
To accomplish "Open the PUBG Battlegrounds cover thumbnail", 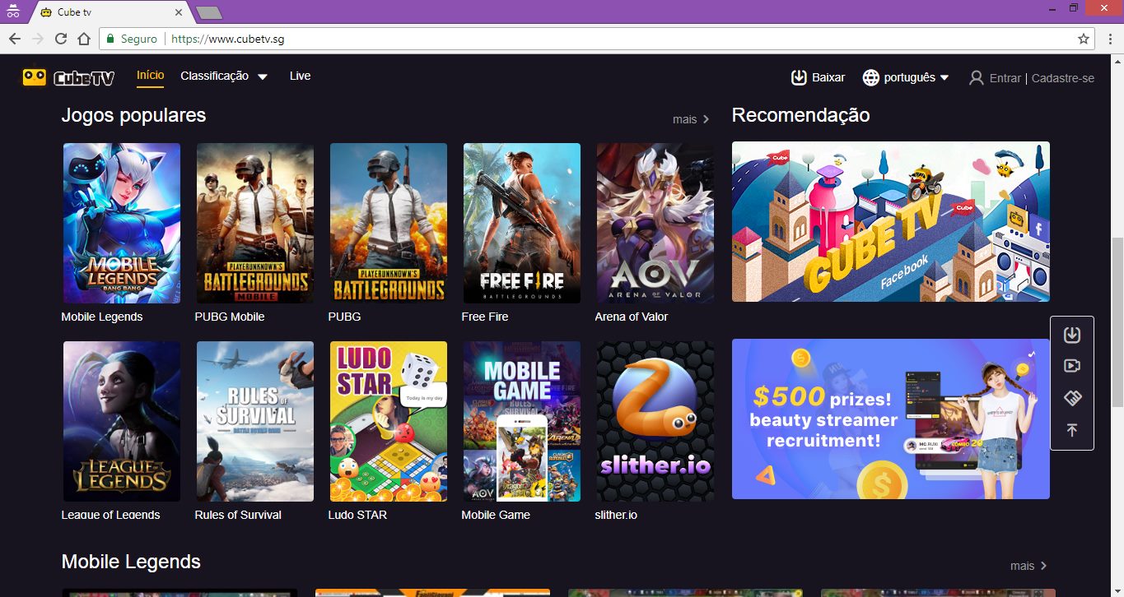I will 389,224.
